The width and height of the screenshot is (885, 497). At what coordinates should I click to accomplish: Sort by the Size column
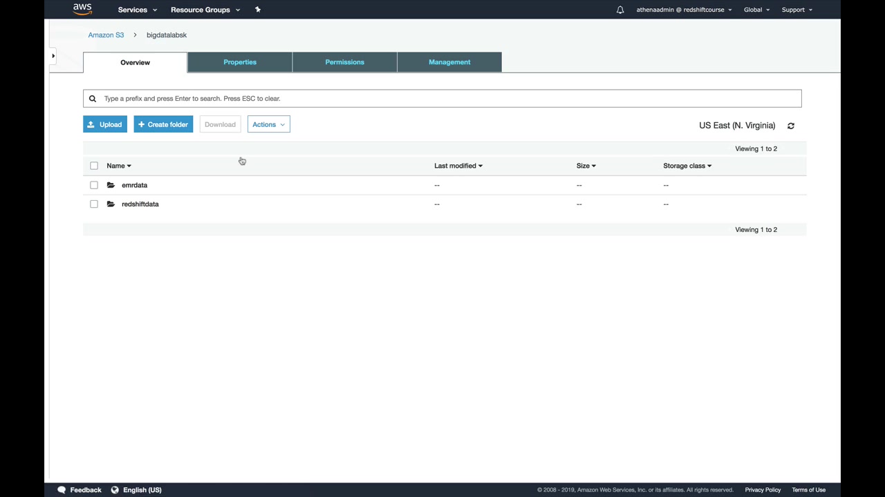pyautogui.click(x=586, y=166)
